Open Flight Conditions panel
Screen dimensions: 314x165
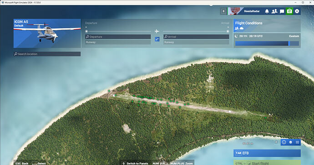267,26
